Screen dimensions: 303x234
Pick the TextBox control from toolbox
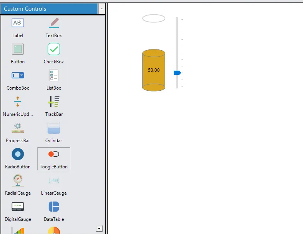tap(54, 23)
